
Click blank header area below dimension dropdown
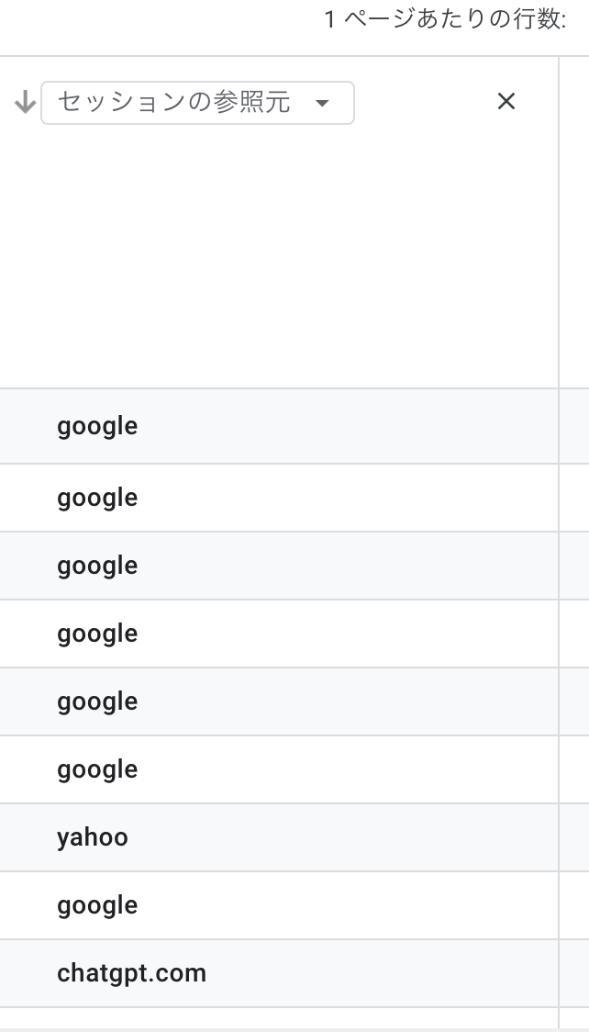point(279,257)
